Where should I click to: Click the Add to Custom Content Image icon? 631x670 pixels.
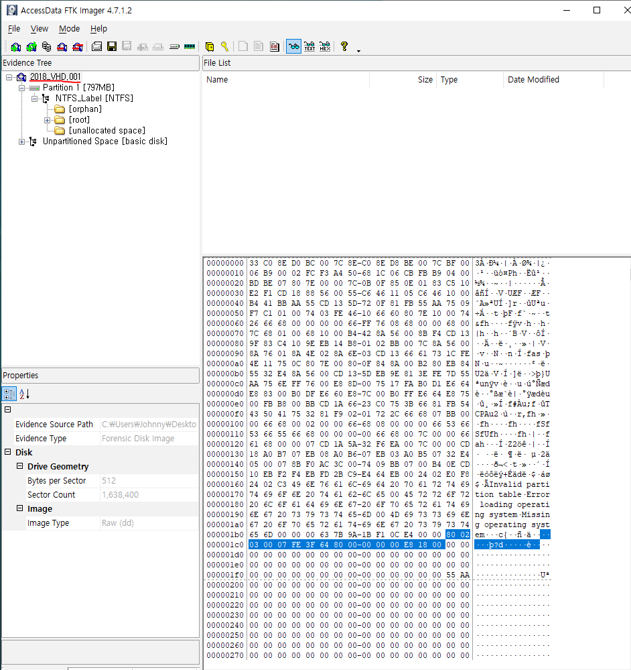(x=143, y=46)
